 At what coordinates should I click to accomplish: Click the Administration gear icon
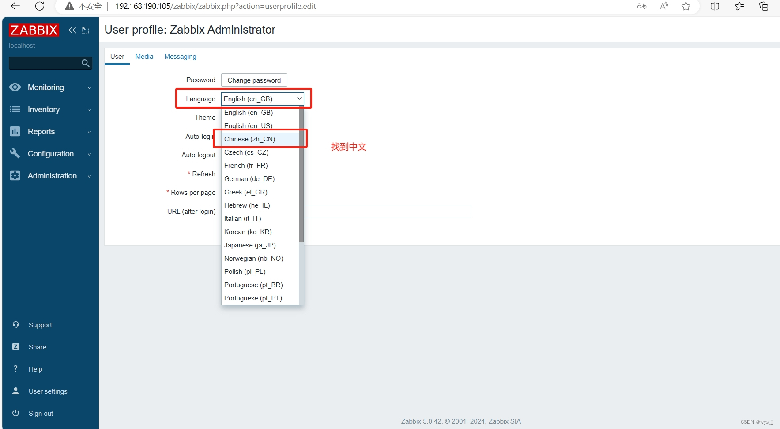[x=15, y=175]
